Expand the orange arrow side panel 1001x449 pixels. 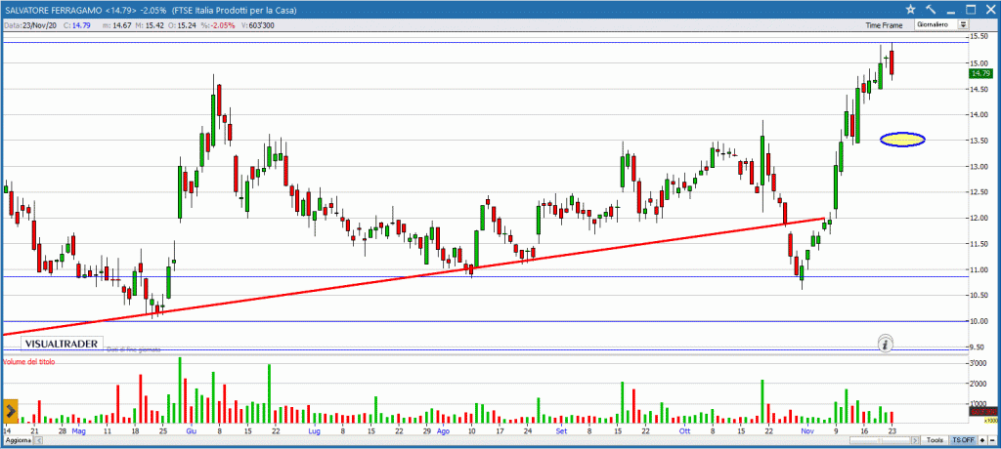(x=10, y=411)
